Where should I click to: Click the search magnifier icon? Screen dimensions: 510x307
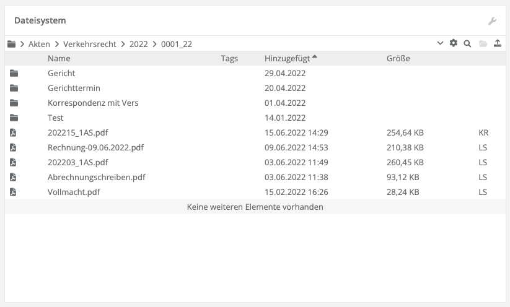tap(468, 43)
